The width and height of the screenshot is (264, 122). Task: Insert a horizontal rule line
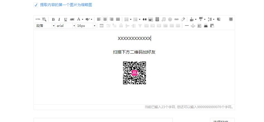(x=187, y=26)
